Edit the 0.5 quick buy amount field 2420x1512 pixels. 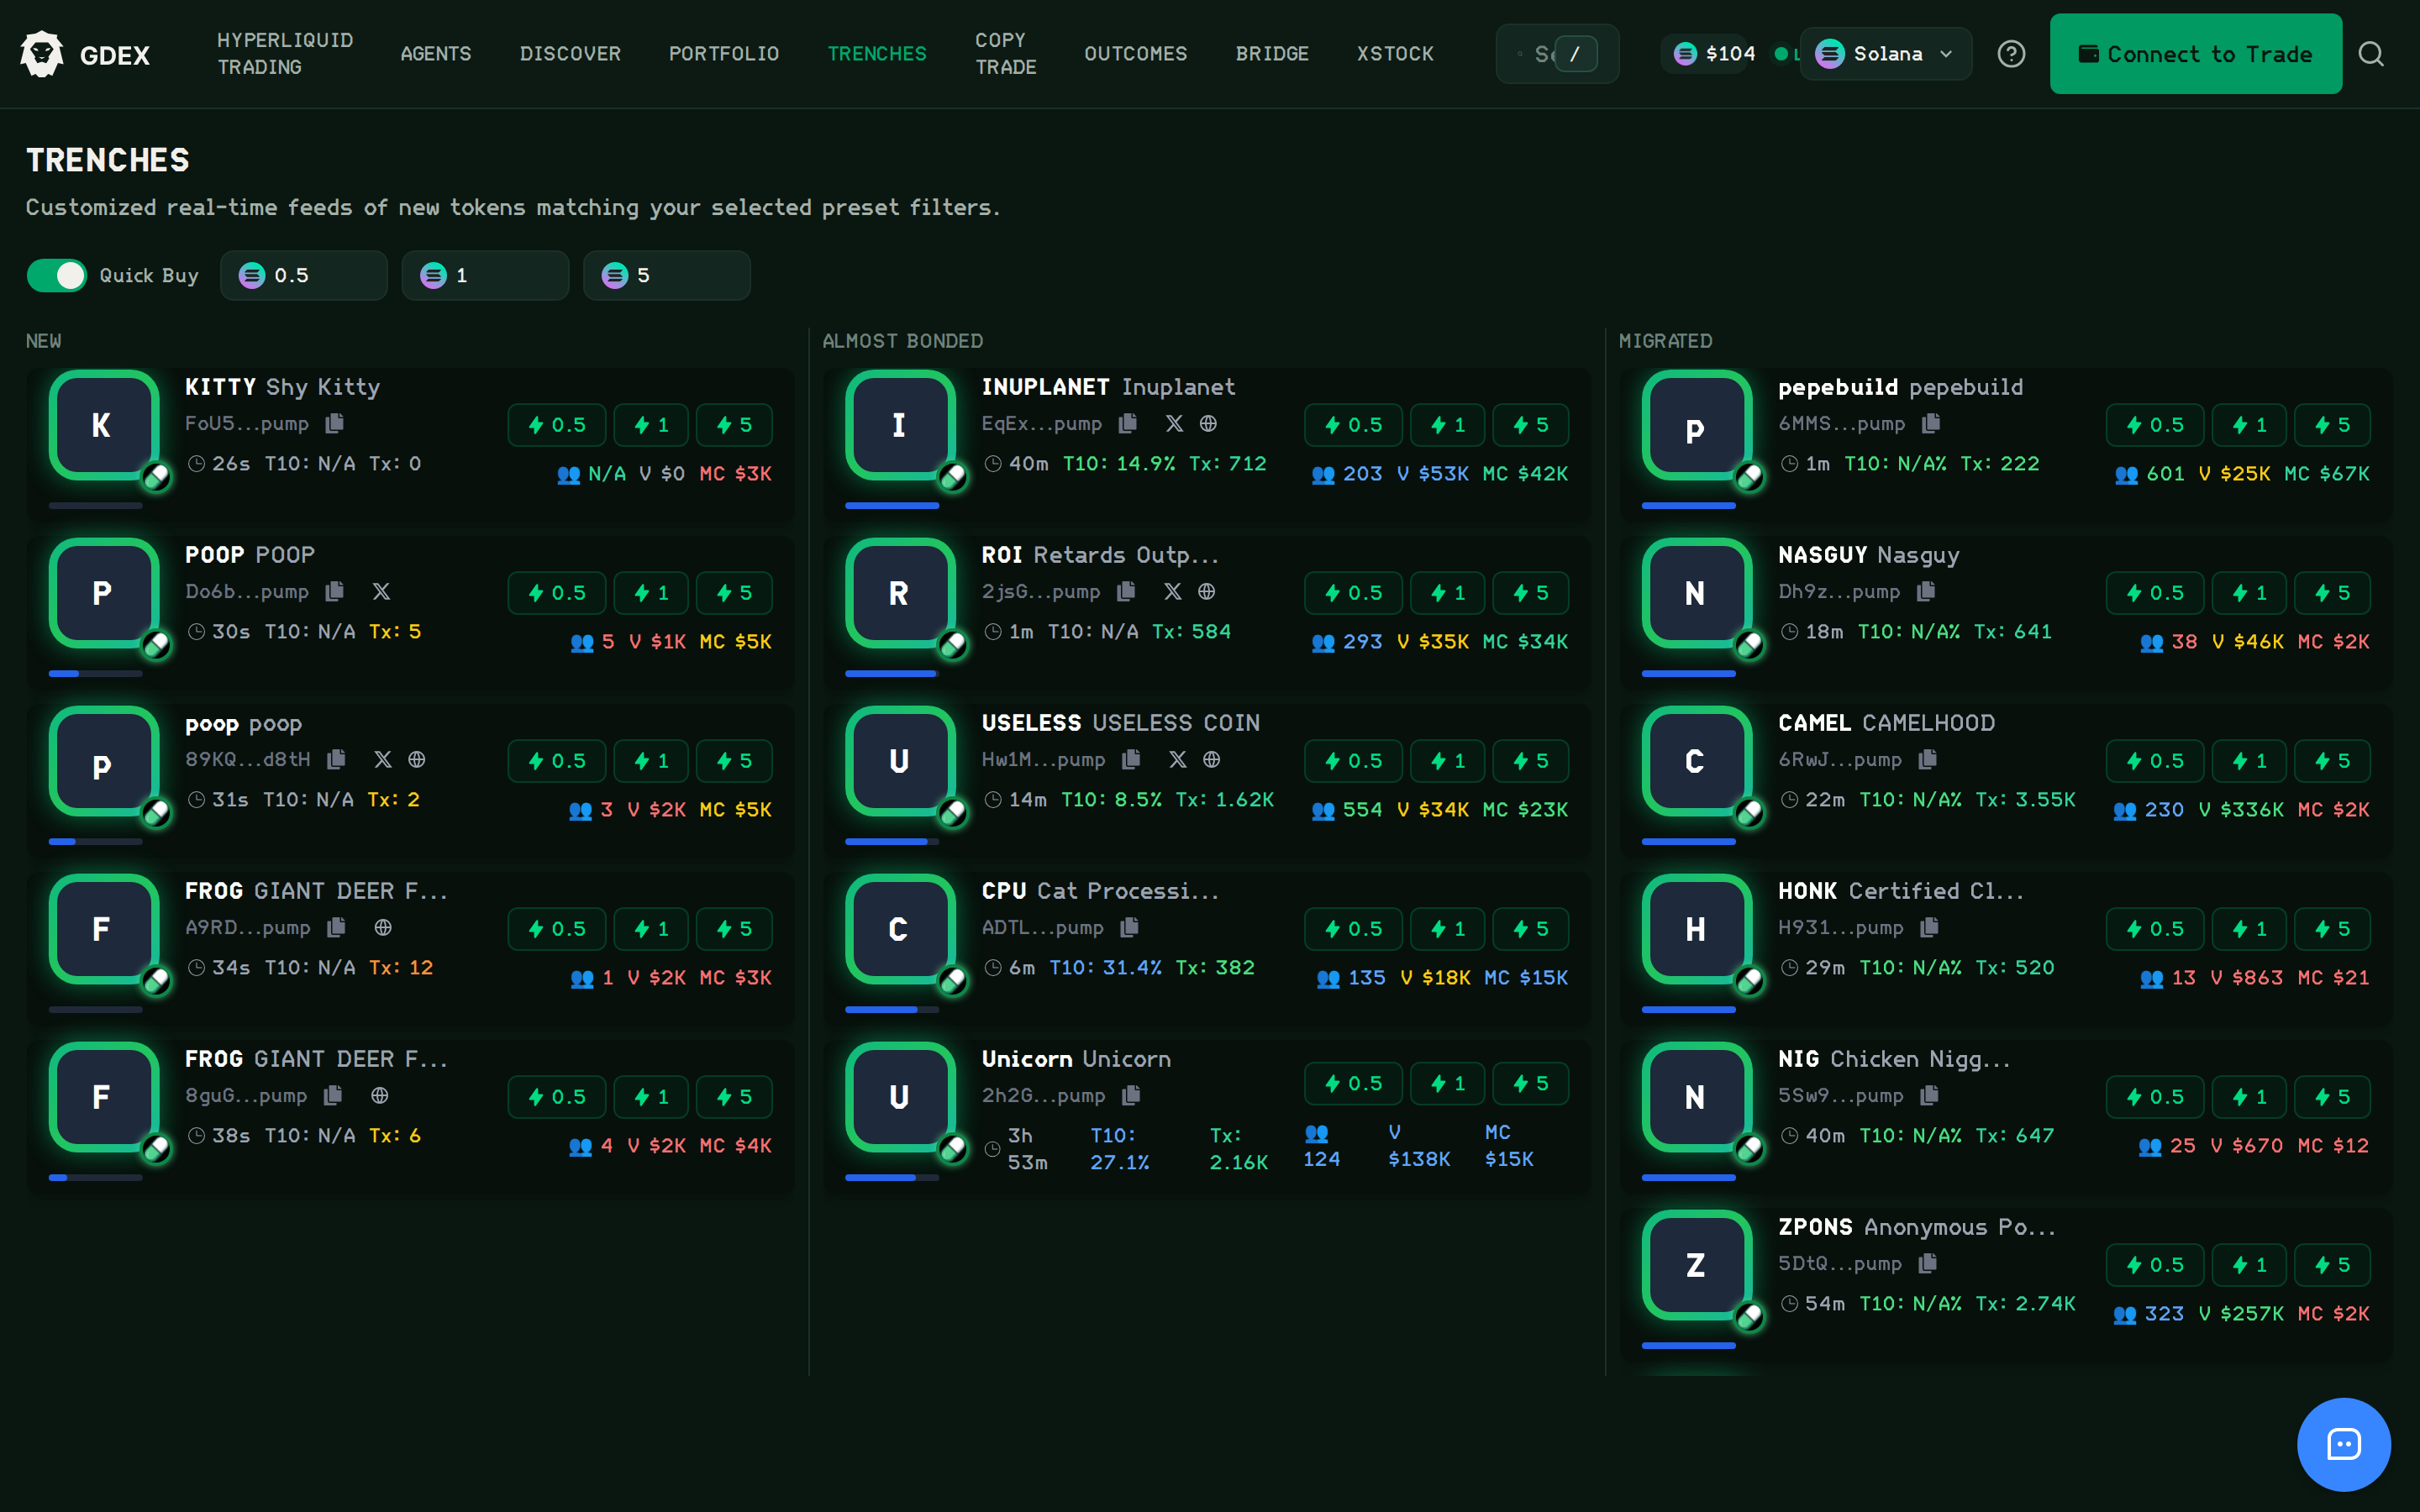(304, 276)
